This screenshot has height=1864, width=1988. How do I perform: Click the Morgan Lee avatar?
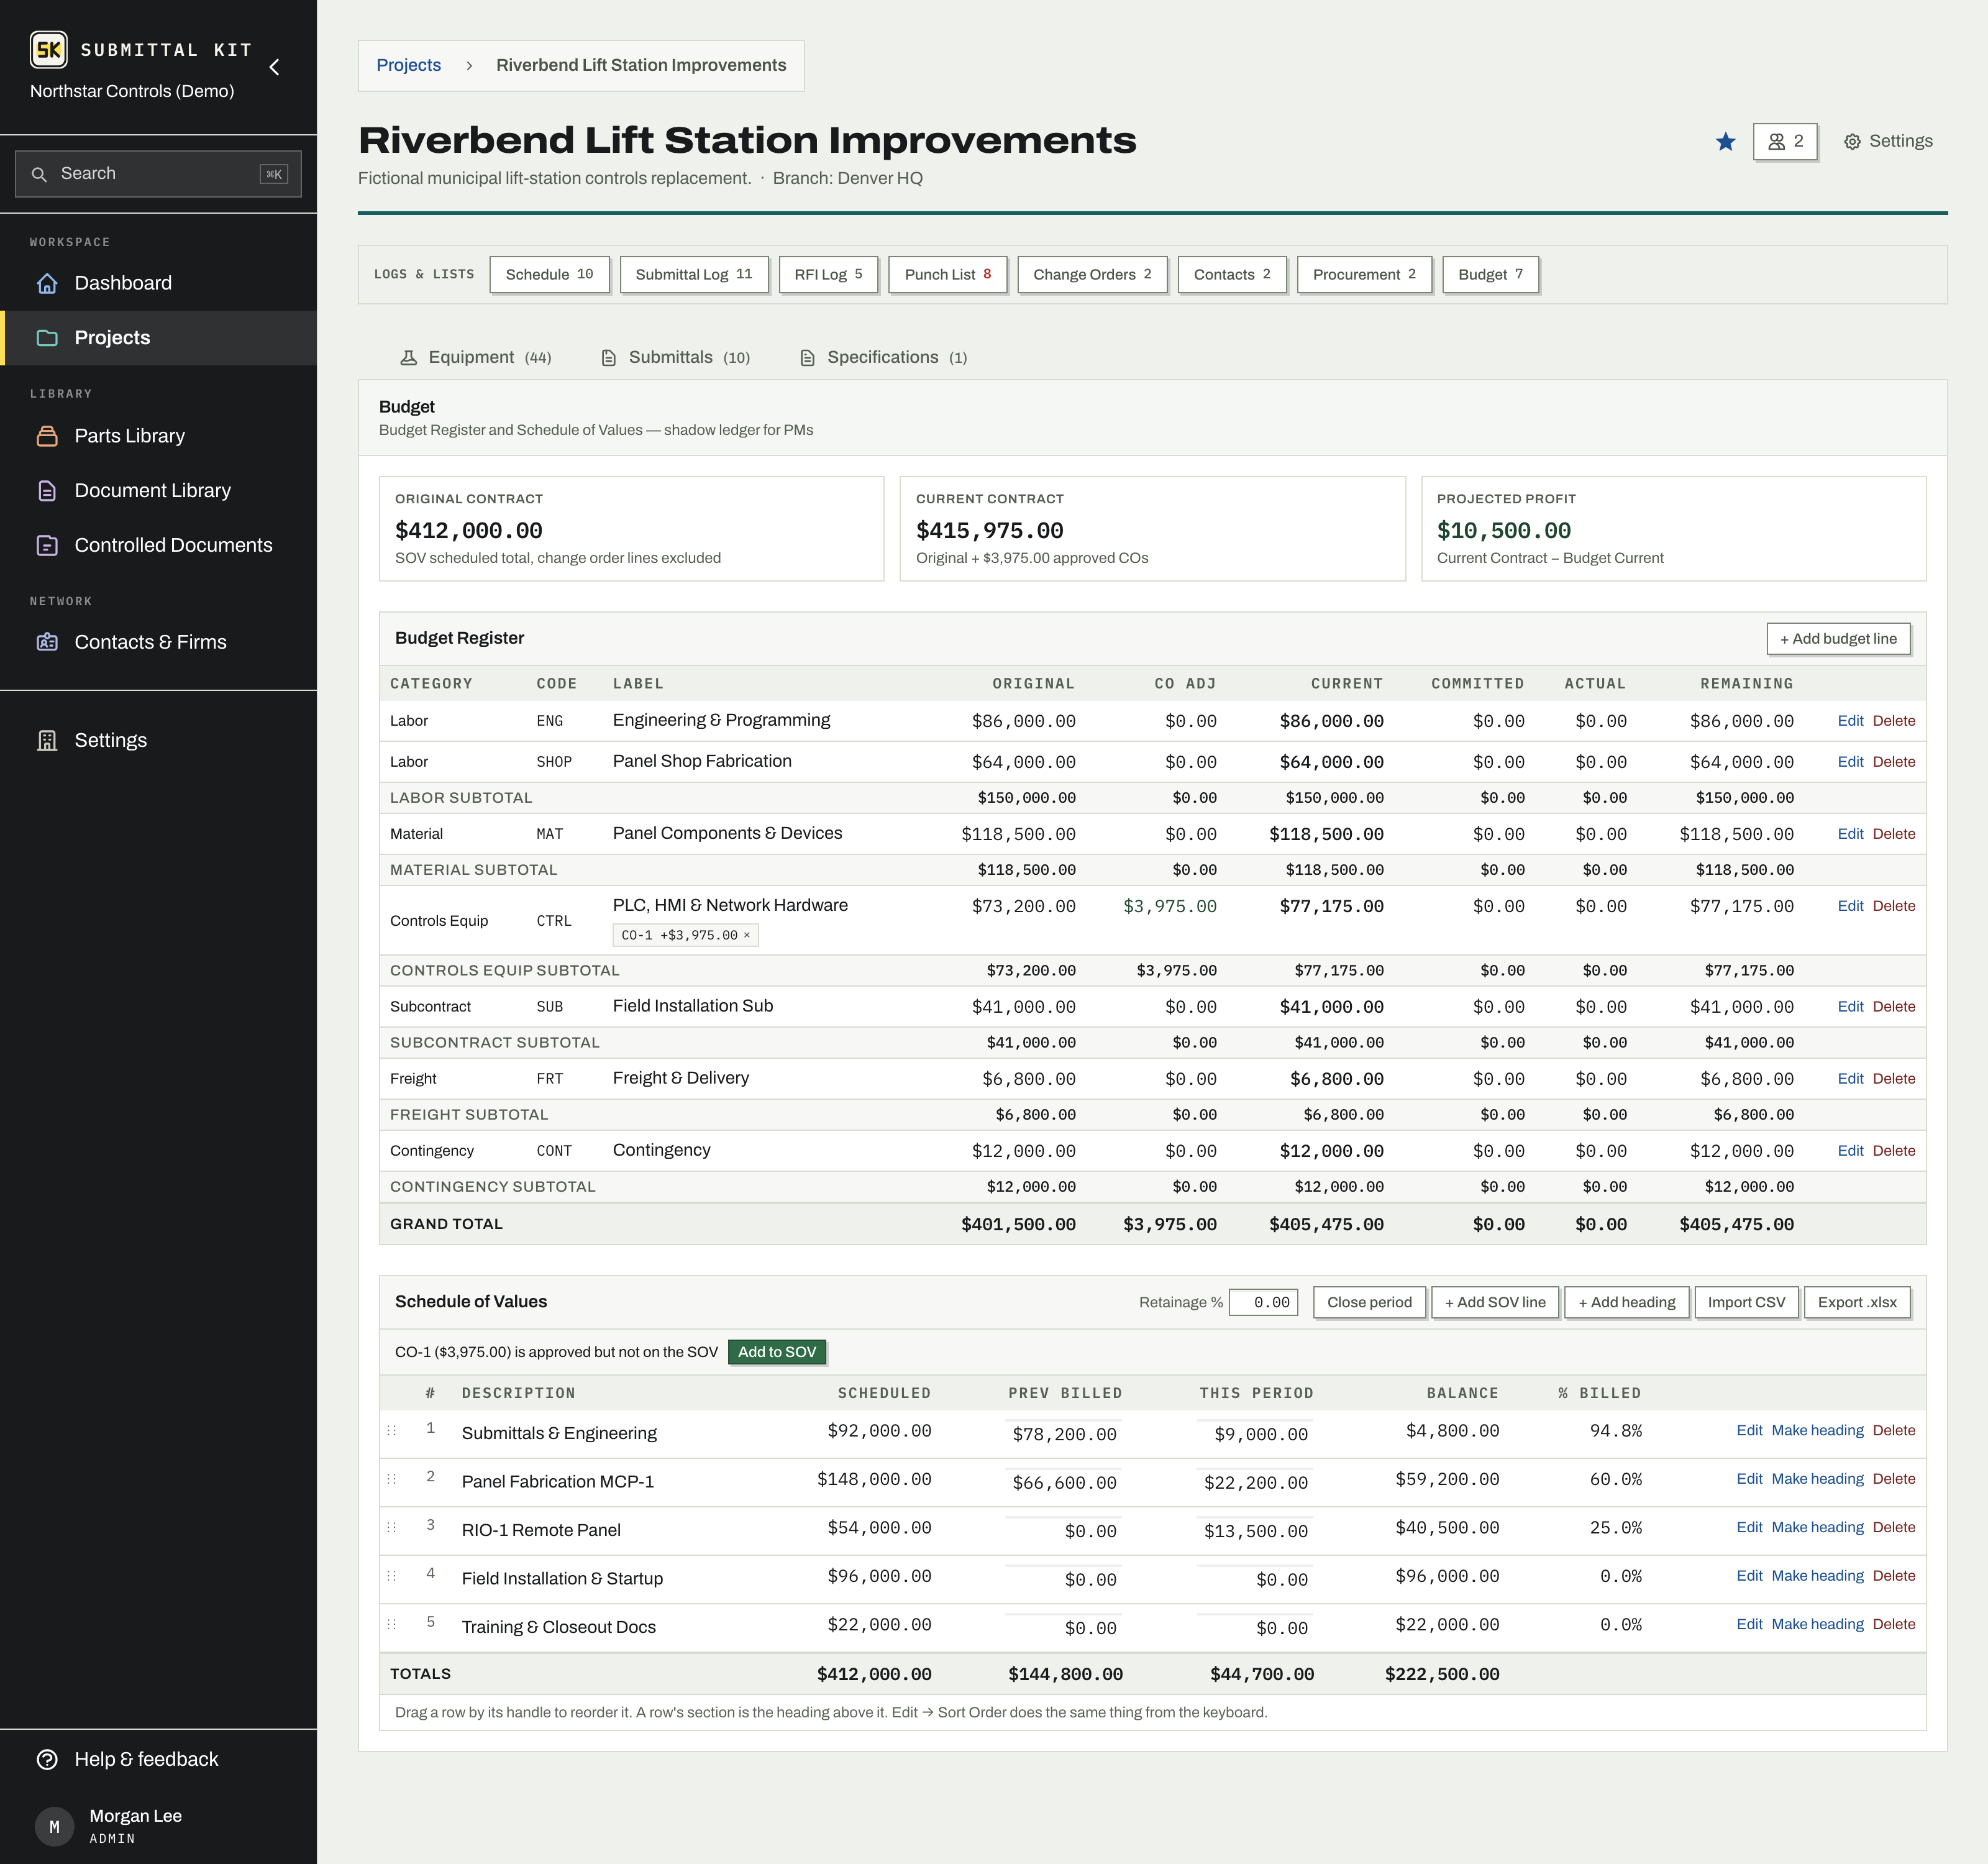pyautogui.click(x=54, y=1826)
